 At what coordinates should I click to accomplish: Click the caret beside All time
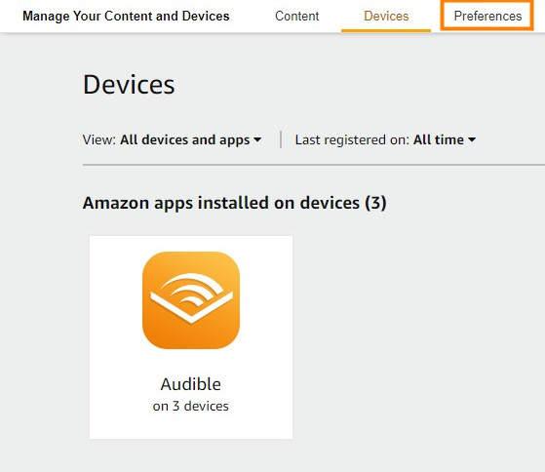[472, 139]
